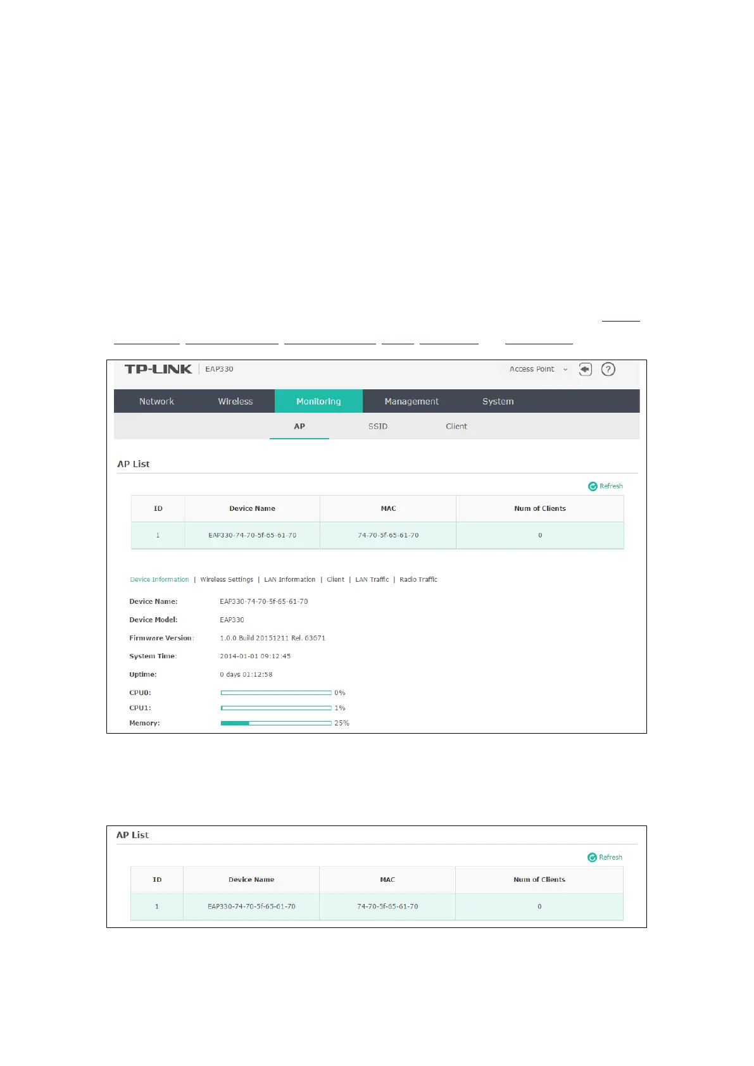The width and height of the screenshot is (754, 1066).
Task: Select the EAP330 row in upper AP List
Action: 377,535
